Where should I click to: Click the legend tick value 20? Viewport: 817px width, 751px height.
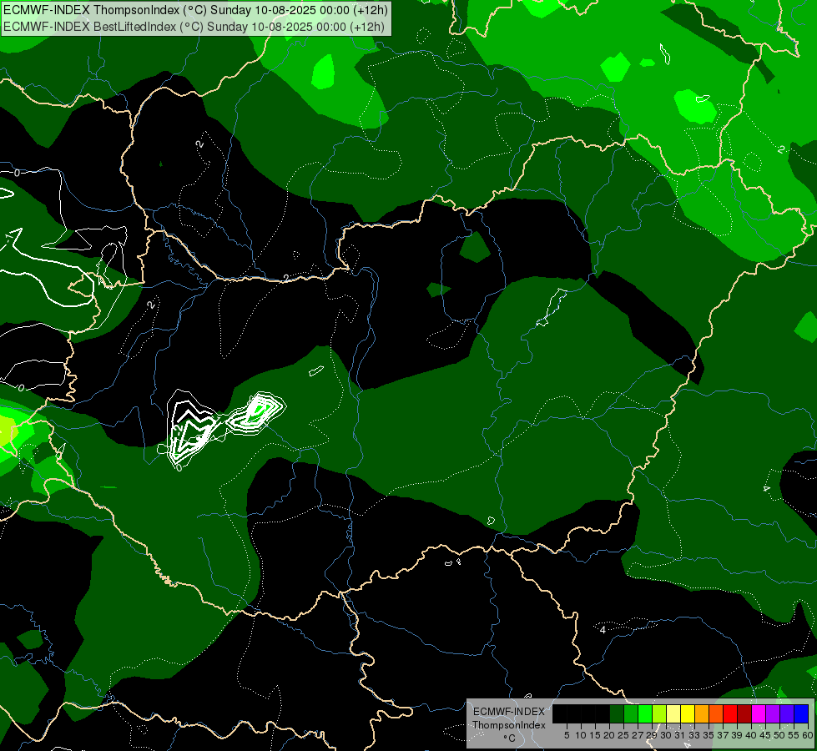(x=609, y=735)
